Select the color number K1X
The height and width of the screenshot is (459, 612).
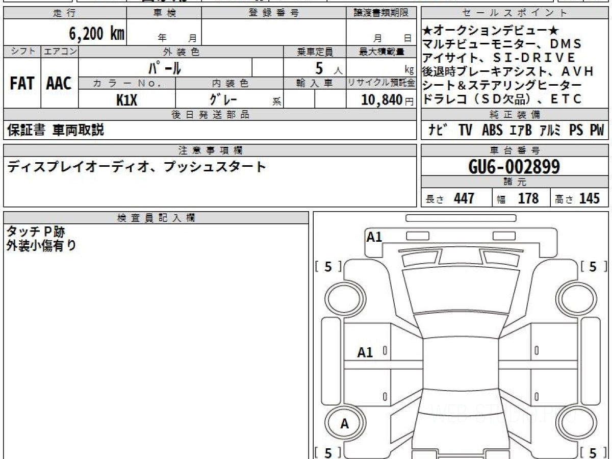click(x=126, y=100)
